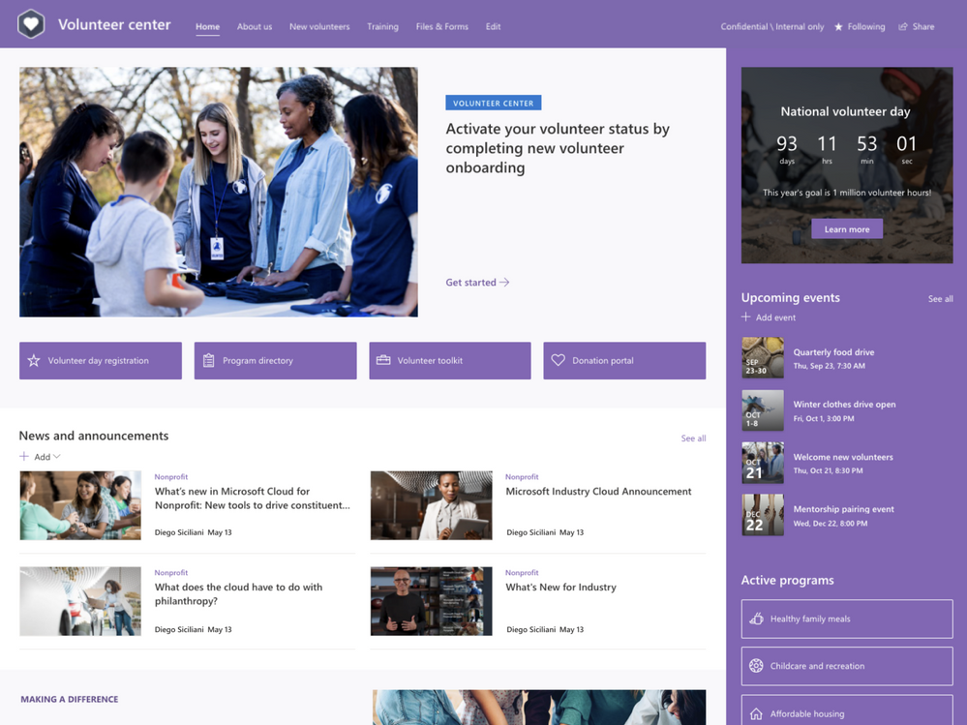Click the Learn more button
967x725 pixels.
[x=847, y=228]
